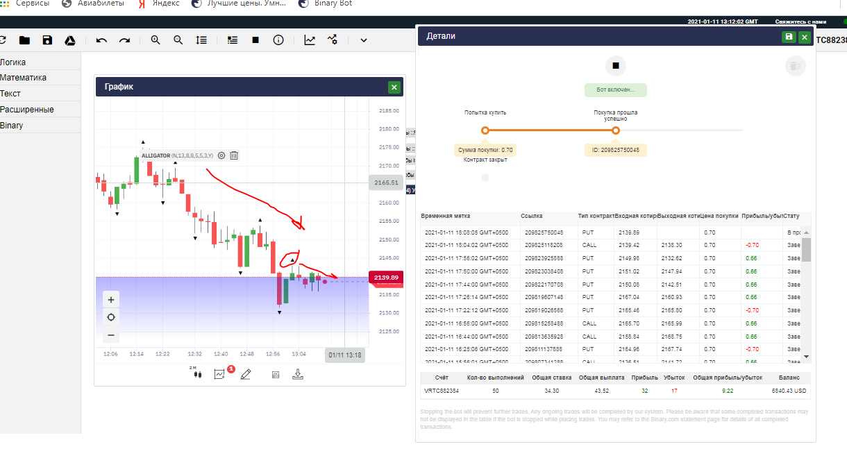Delete the ALLIGATOR indicator with trash icon
The height and width of the screenshot is (449, 847).
[234, 155]
